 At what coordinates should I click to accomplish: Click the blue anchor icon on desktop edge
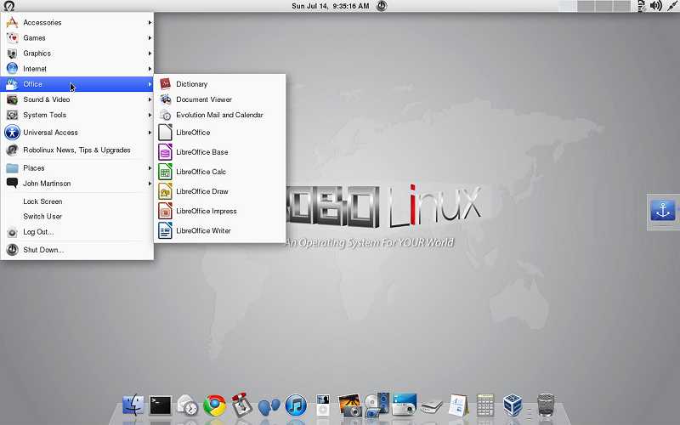click(x=663, y=211)
